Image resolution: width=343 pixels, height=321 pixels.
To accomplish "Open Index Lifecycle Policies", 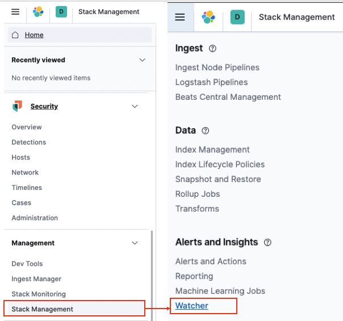I will tap(220, 164).
